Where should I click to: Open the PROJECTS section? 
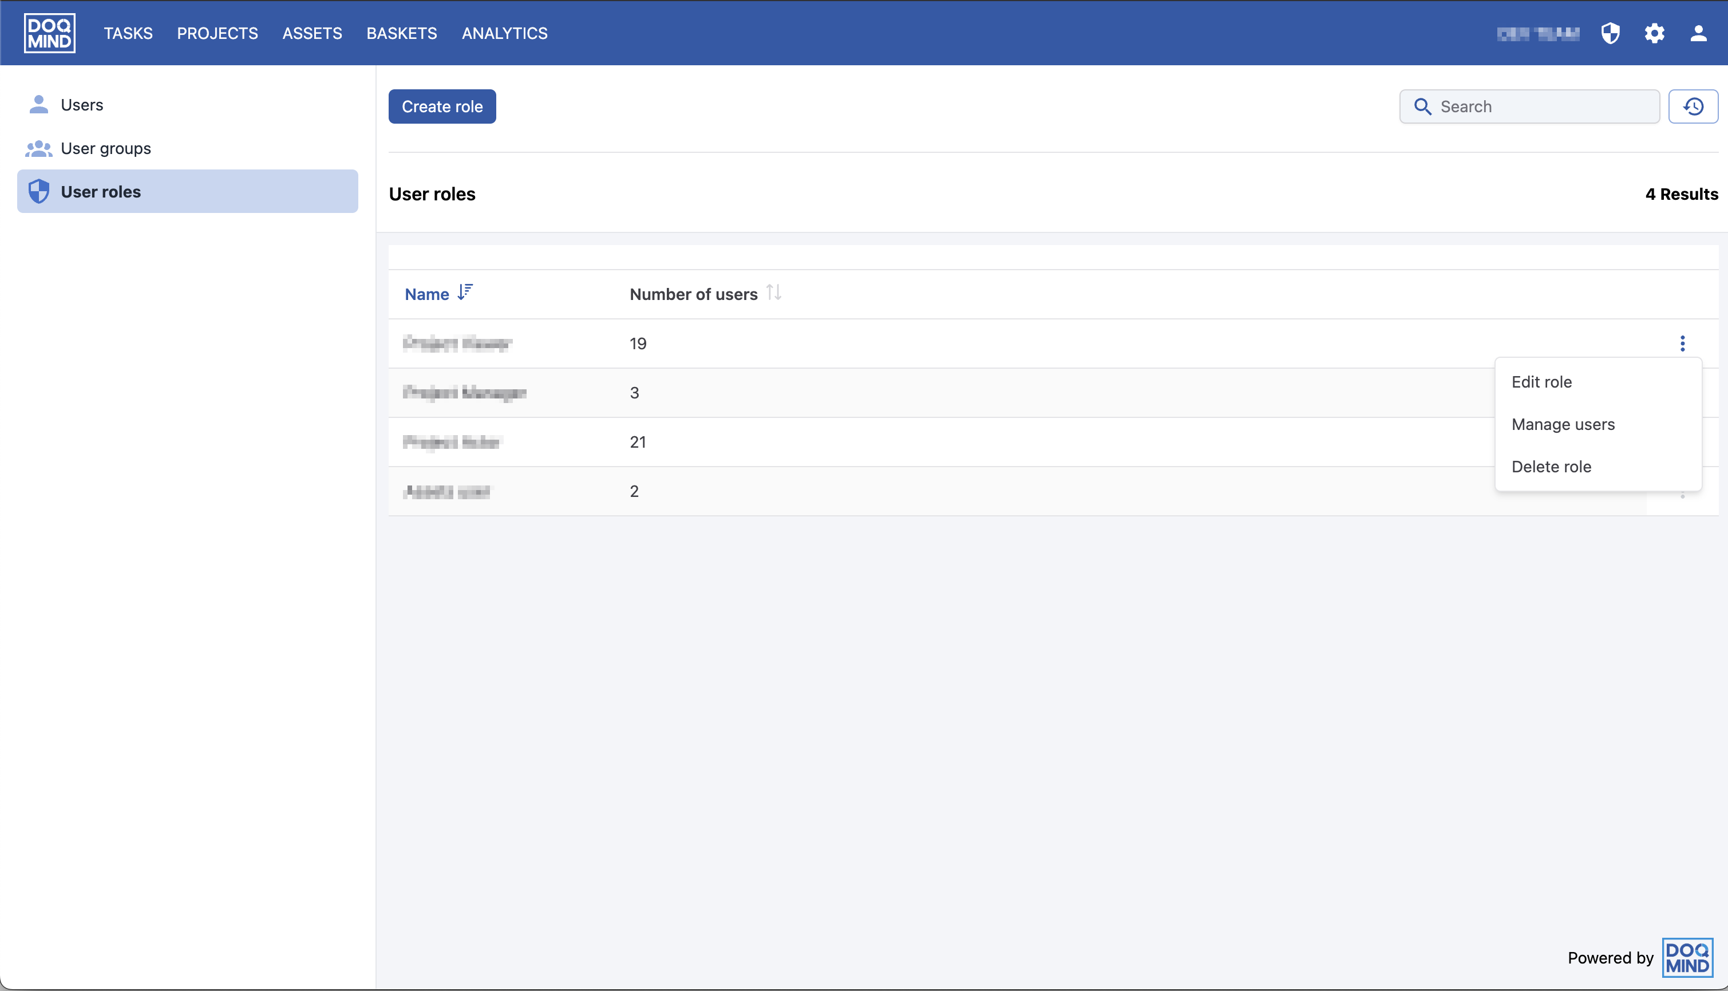[x=217, y=33]
